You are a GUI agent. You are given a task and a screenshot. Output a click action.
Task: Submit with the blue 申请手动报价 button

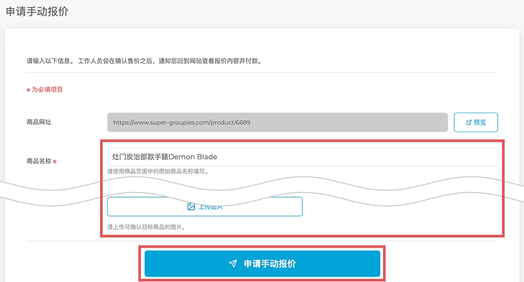pyautogui.click(x=262, y=264)
